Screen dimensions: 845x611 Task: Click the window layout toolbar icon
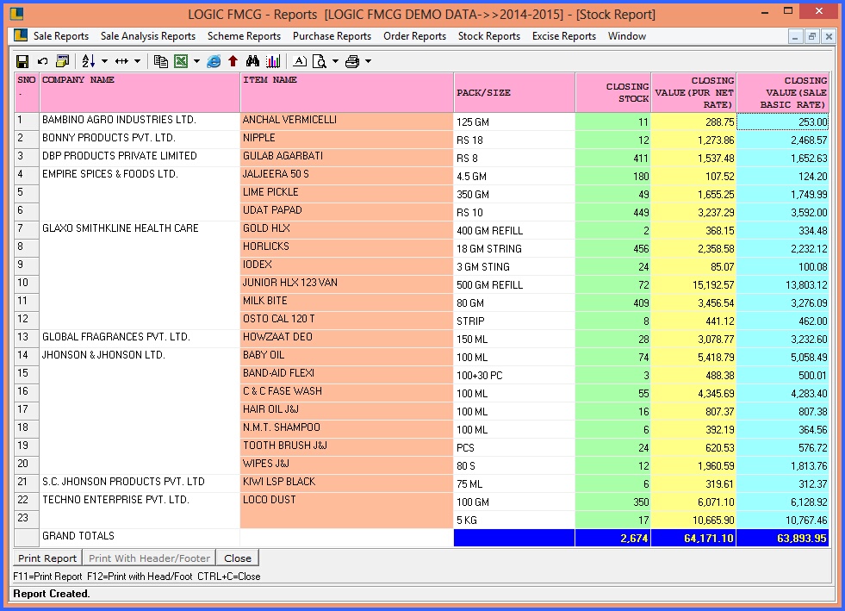[63, 61]
